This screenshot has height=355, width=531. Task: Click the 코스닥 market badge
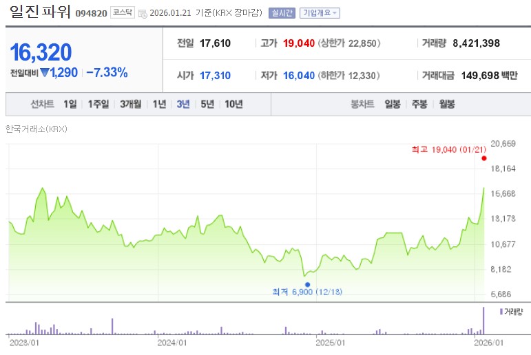(x=123, y=12)
